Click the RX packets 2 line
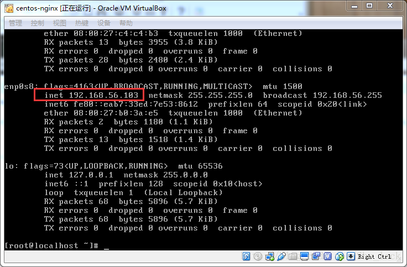 click(128, 122)
